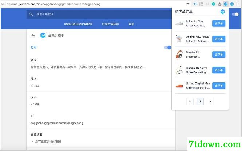Image resolution: width=242 pixels, height=151 pixels.
Task: Click 去下单 for Original New Arrival Authentic Adidas
Action: coord(219,39)
